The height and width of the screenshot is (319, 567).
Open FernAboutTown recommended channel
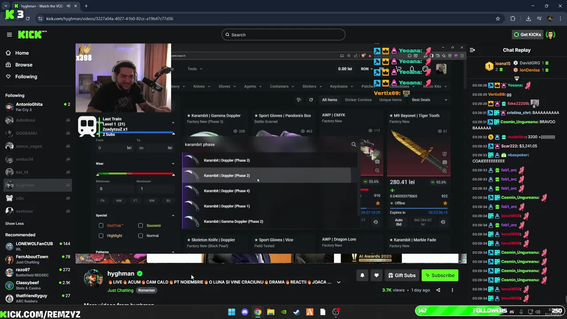tap(37, 259)
